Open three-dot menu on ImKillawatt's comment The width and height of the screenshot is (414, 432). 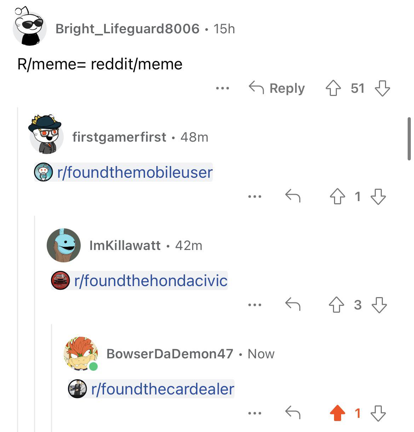(255, 305)
